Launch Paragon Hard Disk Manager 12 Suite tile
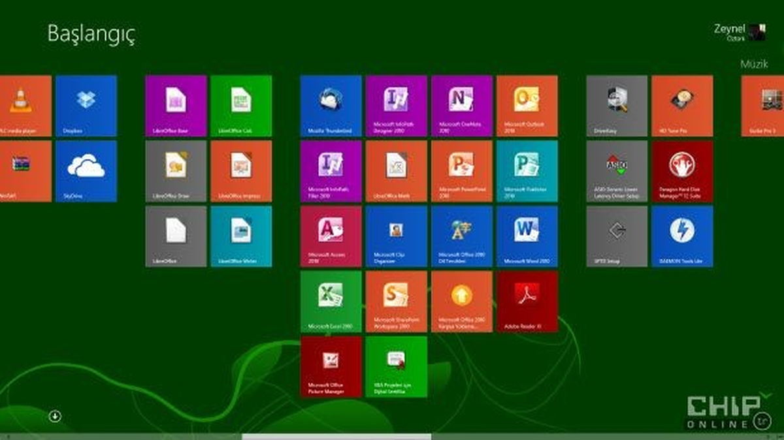784x440 pixels. (682, 171)
